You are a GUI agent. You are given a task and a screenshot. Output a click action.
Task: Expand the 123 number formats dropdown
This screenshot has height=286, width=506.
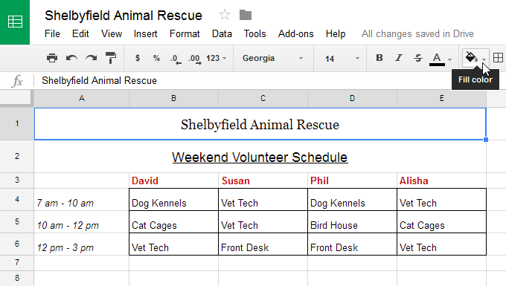(x=217, y=58)
